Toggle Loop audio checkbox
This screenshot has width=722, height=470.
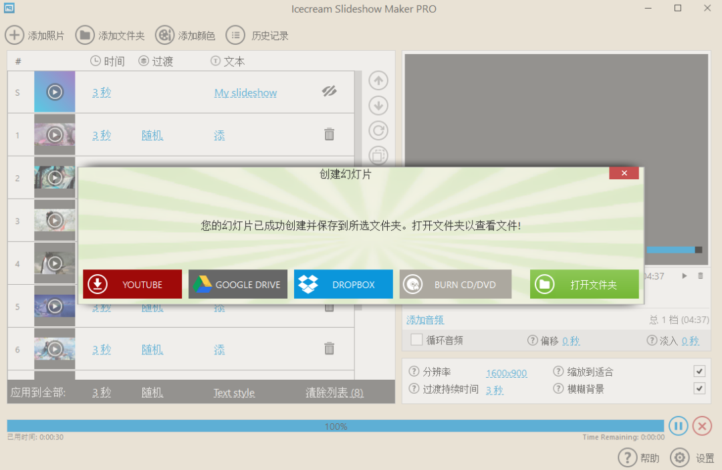point(416,340)
